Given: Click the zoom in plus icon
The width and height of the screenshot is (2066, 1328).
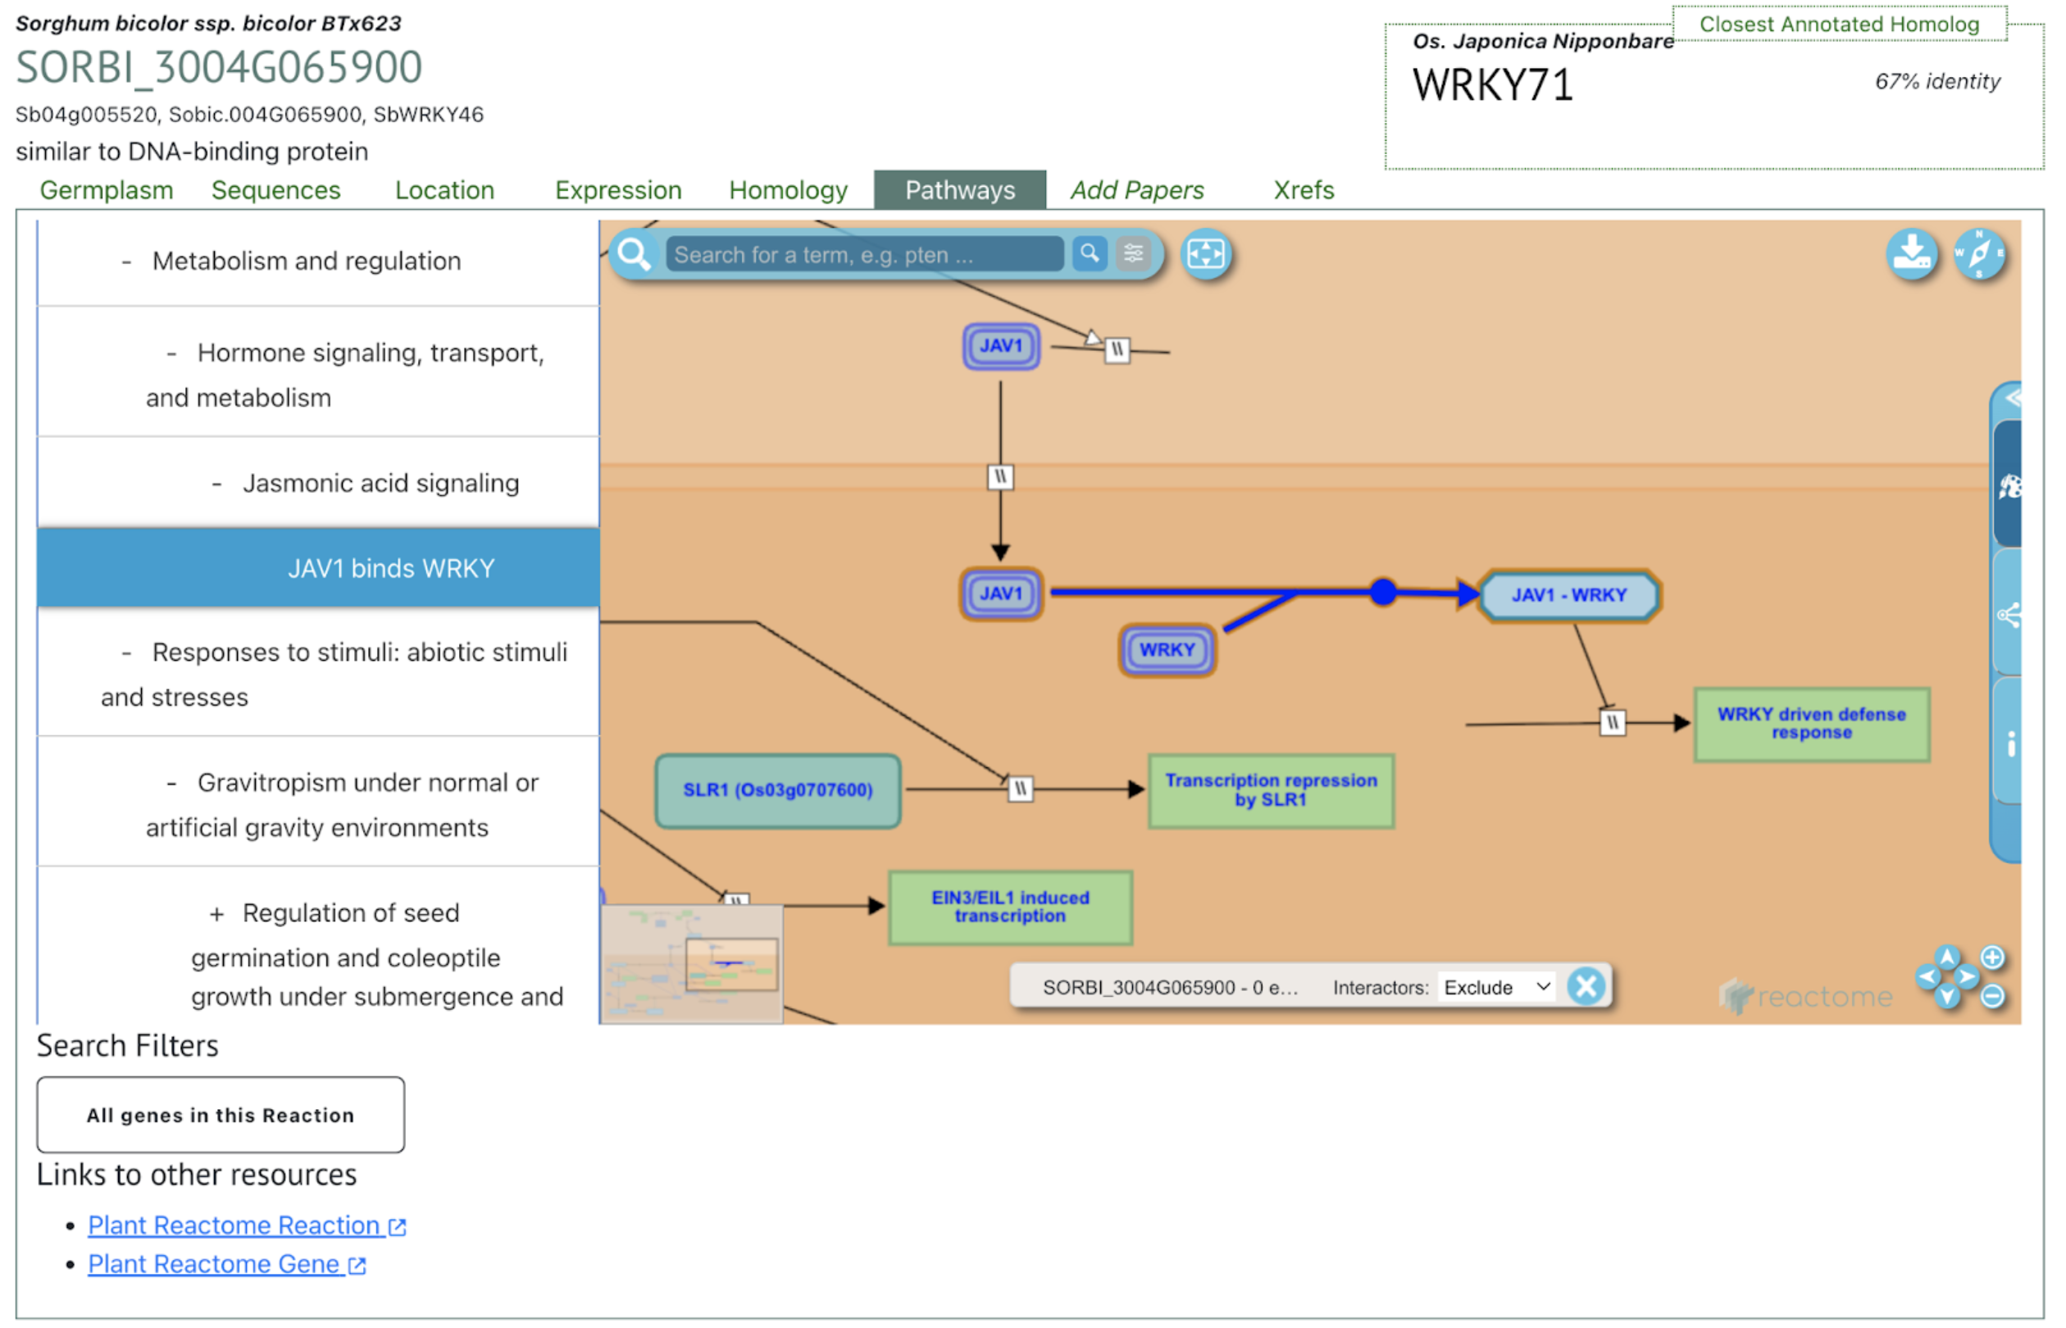Looking at the screenshot, I should tap(1992, 958).
